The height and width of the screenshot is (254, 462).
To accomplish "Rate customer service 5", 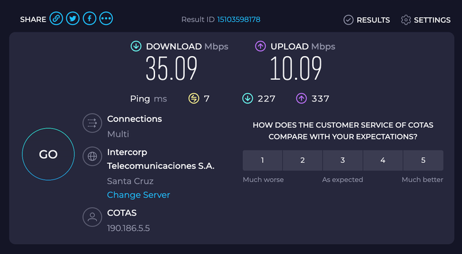I will (423, 160).
